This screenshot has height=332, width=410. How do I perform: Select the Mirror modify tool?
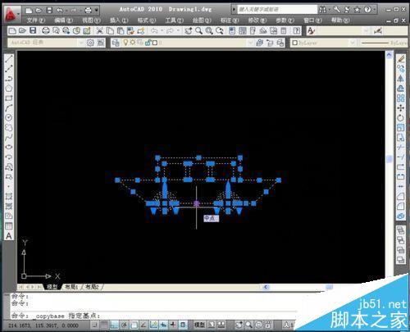tap(401, 79)
